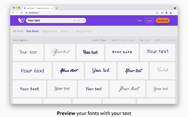Select the wide-spaced bold font card in first row
The image size is (188, 117).
click(x=122, y=52)
